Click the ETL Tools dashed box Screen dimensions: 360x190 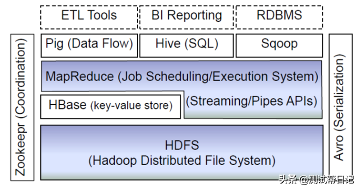click(89, 17)
